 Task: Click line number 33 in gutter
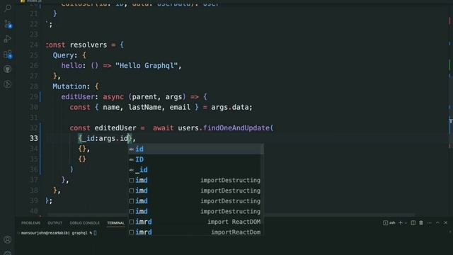pyautogui.click(x=34, y=139)
